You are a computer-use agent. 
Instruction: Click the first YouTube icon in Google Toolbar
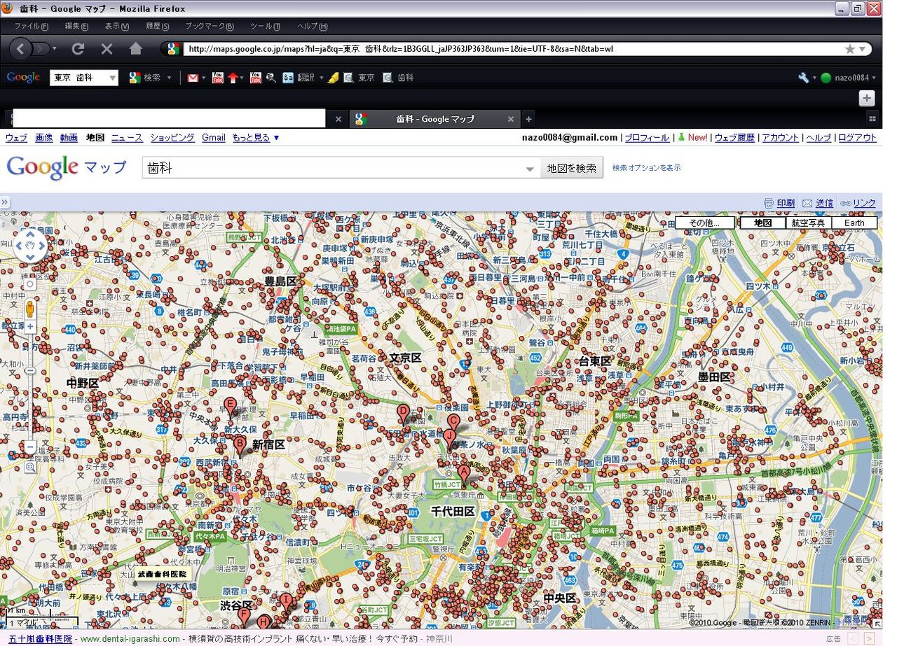point(217,78)
